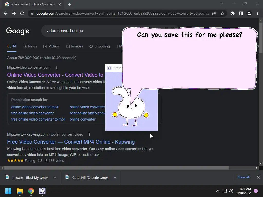Open Online Video Converter result link

tap(55, 75)
